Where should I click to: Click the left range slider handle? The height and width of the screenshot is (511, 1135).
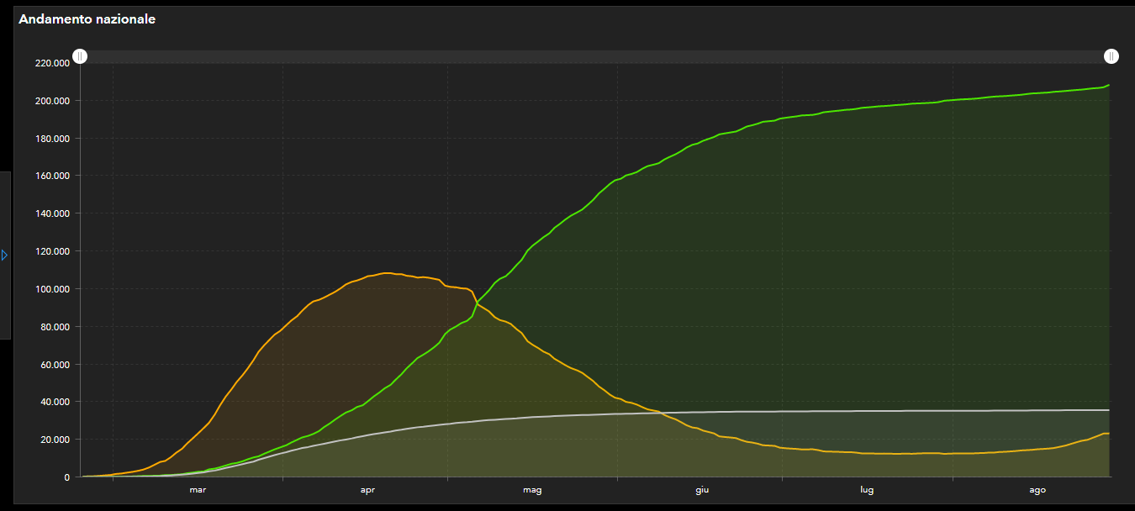[79, 56]
